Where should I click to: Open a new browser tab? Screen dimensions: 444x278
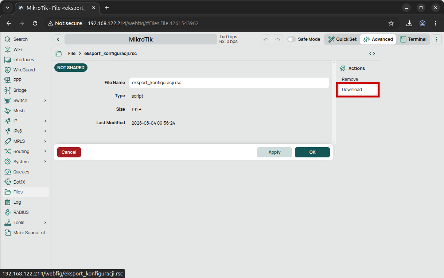[107, 8]
